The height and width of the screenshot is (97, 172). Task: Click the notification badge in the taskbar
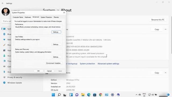[169, 95]
